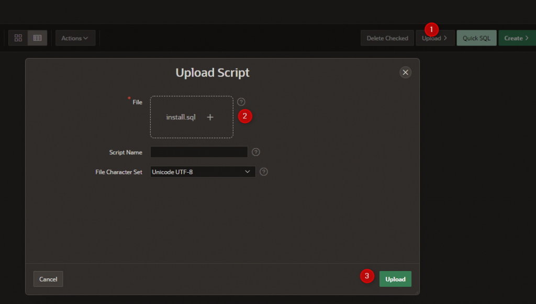Switch to the icons grid view
536x304 pixels.
[18, 38]
